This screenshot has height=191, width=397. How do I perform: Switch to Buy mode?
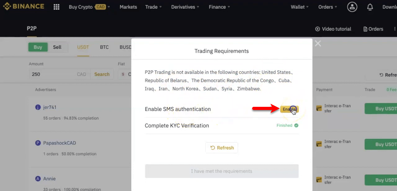[x=38, y=47]
